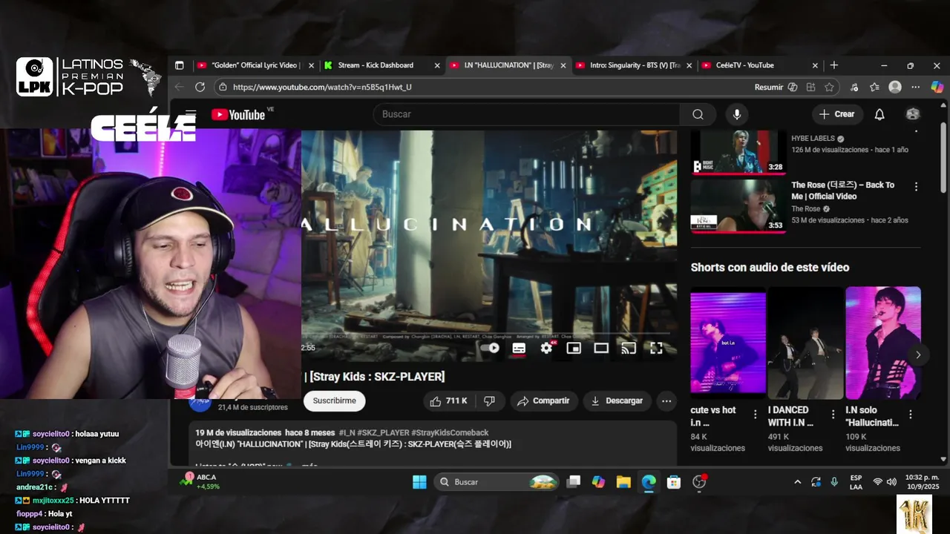Start voice search with microphone icon
This screenshot has width=950, height=534.
click(x=737, y=114)
